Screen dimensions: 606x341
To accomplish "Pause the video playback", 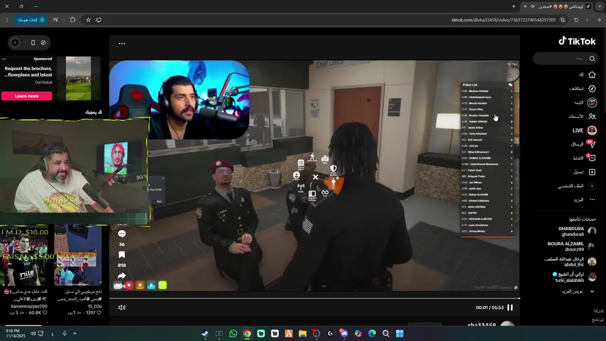I will [510, 307].
